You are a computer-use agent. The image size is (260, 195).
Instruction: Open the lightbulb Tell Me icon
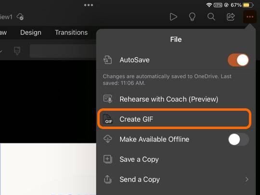click(192, 17)
